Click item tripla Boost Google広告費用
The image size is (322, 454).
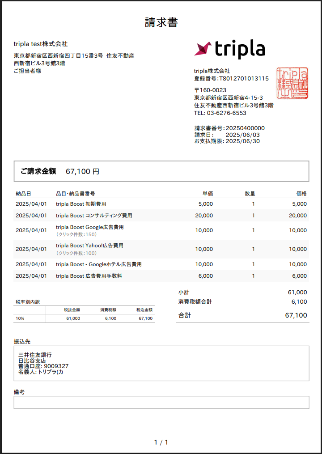[x=90, y=227]
